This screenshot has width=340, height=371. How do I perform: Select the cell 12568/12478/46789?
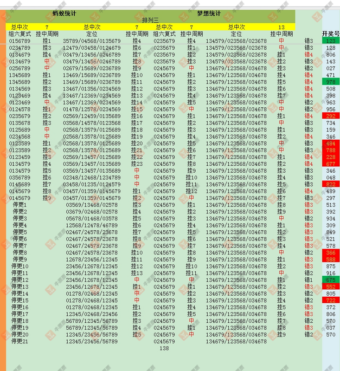click(92, 225)
